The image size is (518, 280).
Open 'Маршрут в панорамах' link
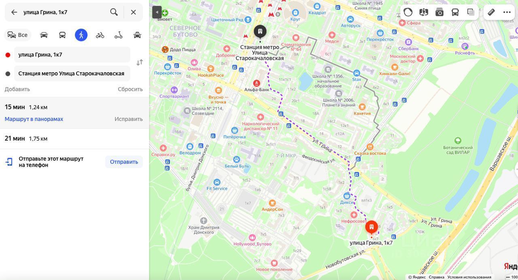34,119
